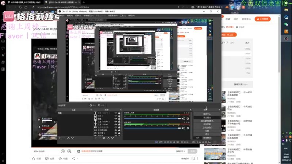Toggle visibility of 文本 (GDI+) 3 source
This screenshot has height=164, width=292.
click(x=116, y=113)
